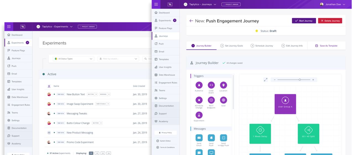This screenshot has width=353, height=155.
Task: Add the Audience trigger icon
Action: pos(199,85)
